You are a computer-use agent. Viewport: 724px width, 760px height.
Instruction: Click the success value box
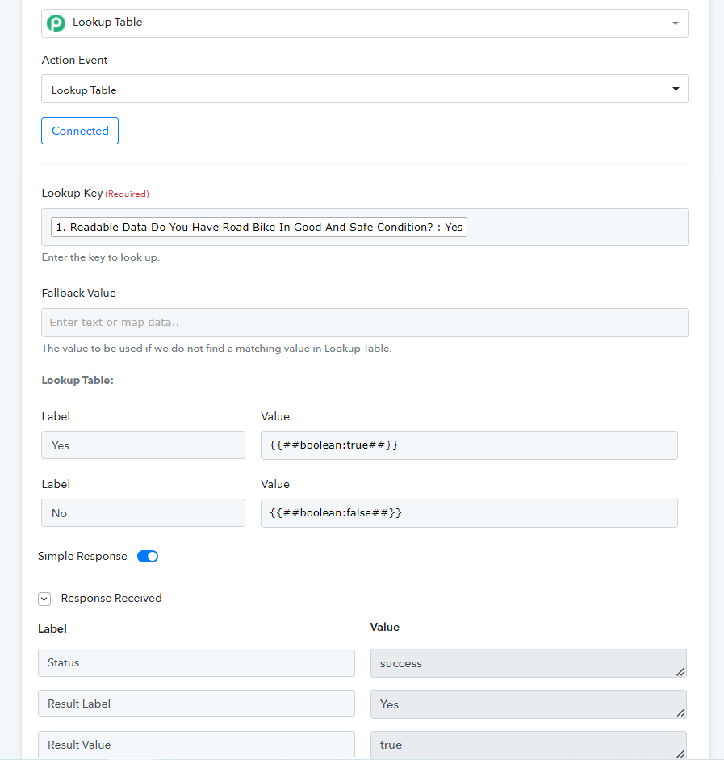(528, 663)
